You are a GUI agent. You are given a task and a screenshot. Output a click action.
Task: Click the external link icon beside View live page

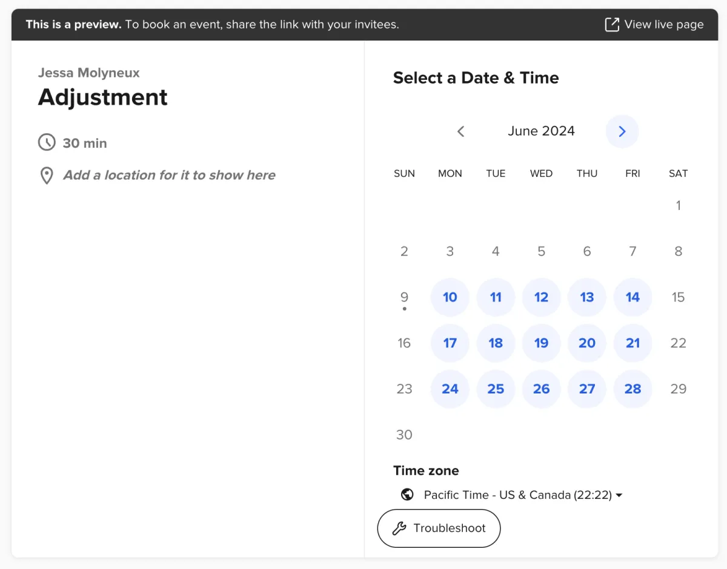(612, 25)
